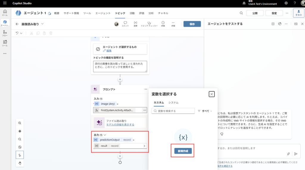305x170 pixels.
Task: Click the コメント (comment) icon
Action: click(x=125, y=24)
